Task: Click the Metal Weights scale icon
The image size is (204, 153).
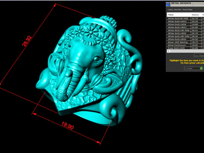Action: (168, 4)
